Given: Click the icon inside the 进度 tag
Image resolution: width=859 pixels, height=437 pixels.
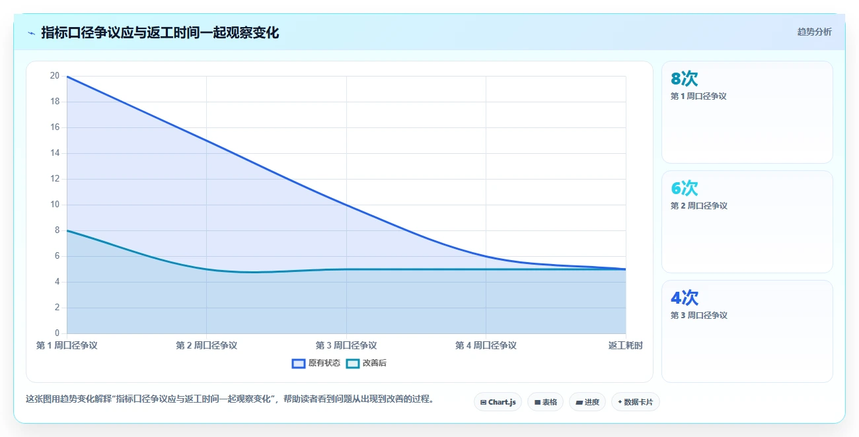Looking at the screenshot, I should coord(579,402).
